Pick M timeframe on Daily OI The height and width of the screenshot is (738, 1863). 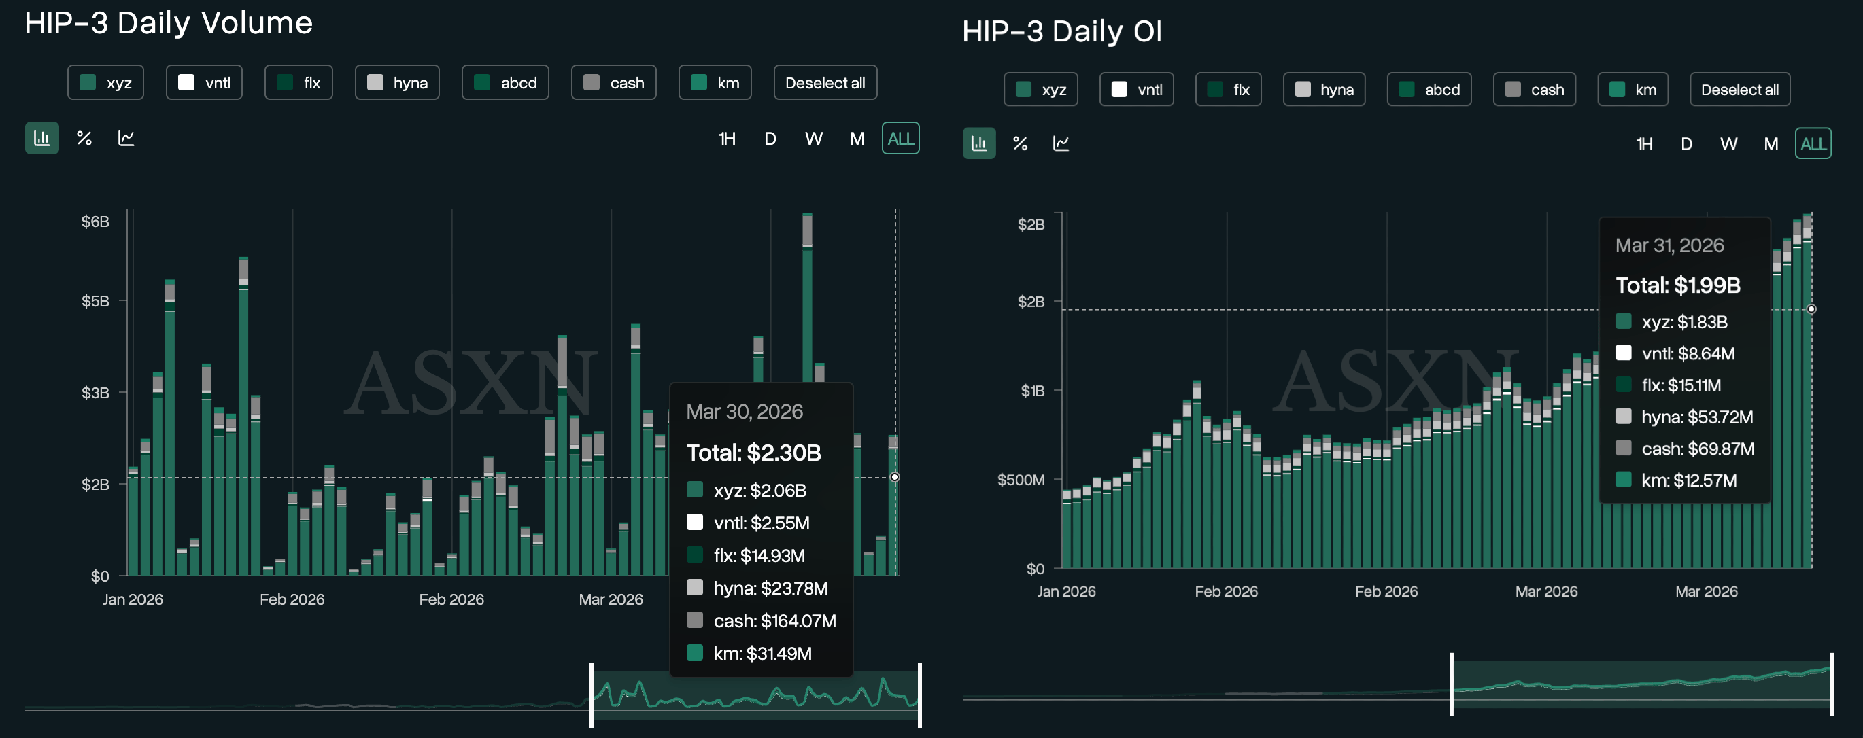[x=1771, y=144]
